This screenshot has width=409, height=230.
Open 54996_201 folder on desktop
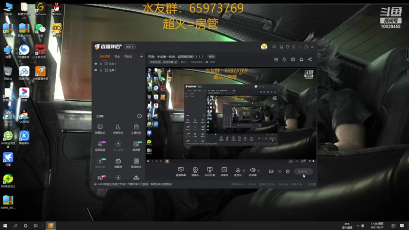tap(8, 202)
